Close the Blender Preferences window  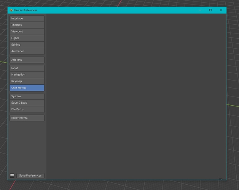pyautogui.click(x=221, y=10)
